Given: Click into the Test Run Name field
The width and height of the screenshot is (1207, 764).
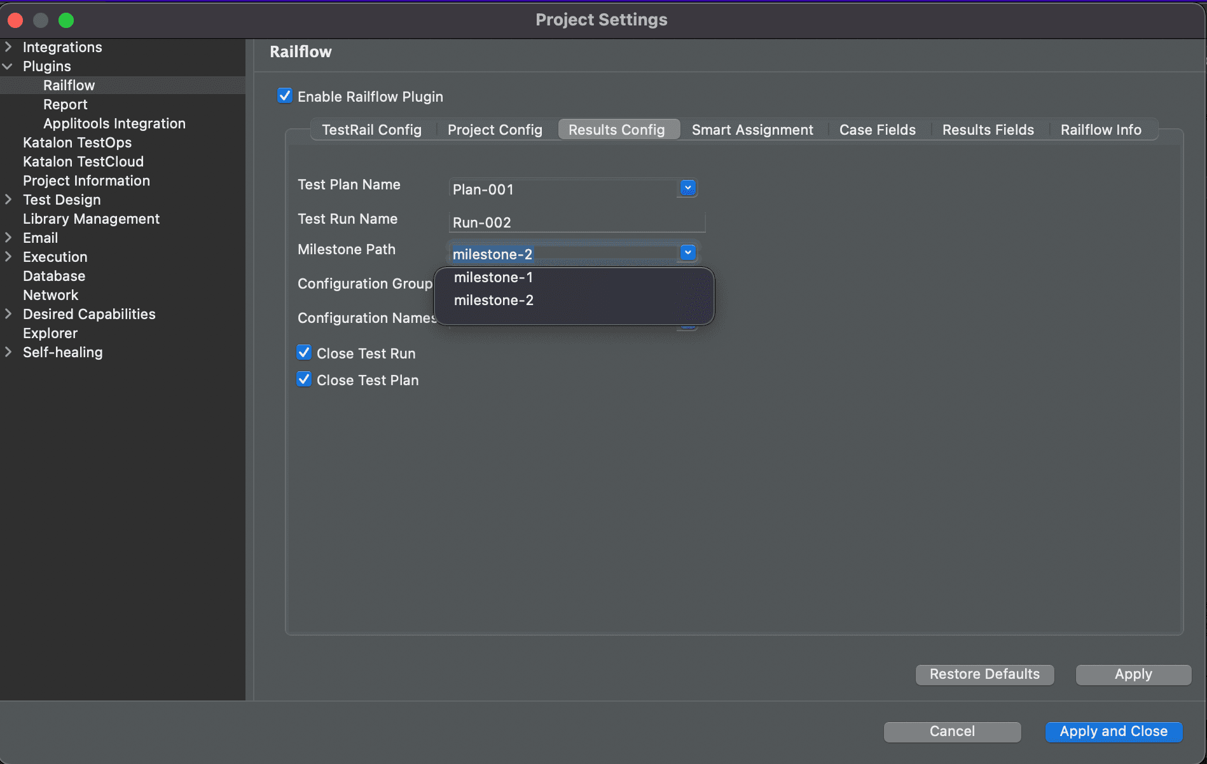Looking at the screenshot, I should [577, 222].
